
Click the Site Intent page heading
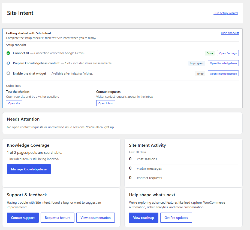20,13
